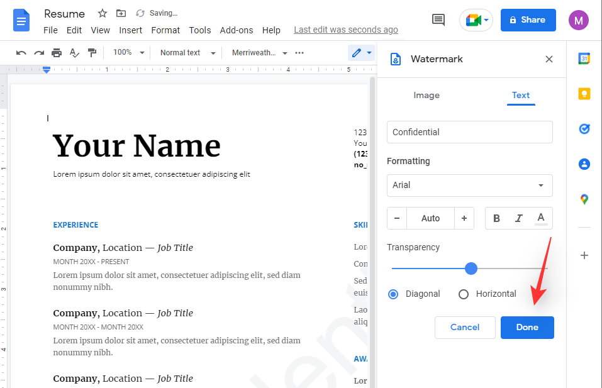Screen dimensions: 602x388
Task: Click the Confidential watermark text field
Action: [469, 132]
